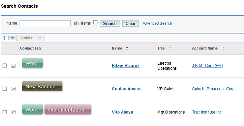Clear the search filters
This screenshot has height=126, width=244.
click(130, 24)
